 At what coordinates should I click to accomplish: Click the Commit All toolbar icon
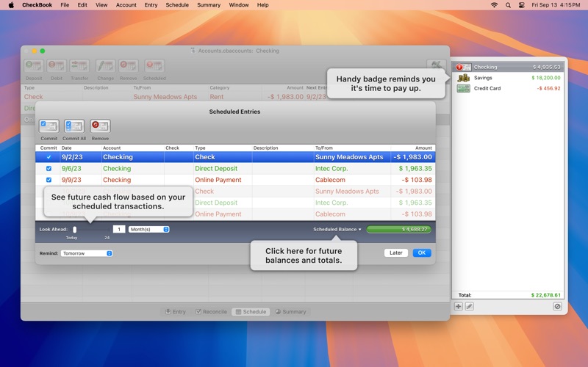point(74,126)
